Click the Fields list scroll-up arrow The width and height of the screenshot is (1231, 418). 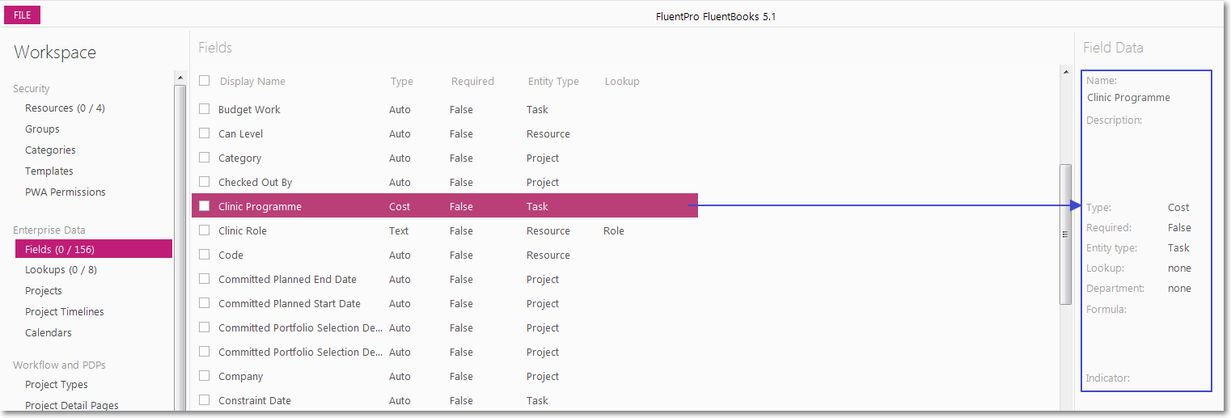click(x=1065, y=72)
